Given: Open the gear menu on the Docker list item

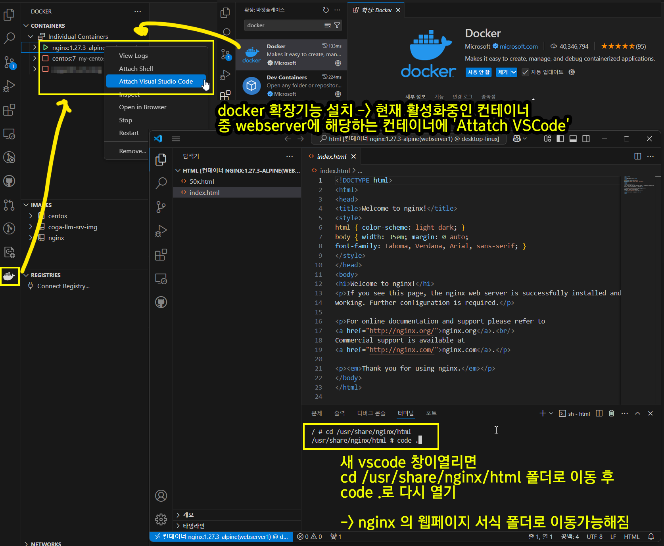Looking at the screenshot, I should tap(338, 63).
